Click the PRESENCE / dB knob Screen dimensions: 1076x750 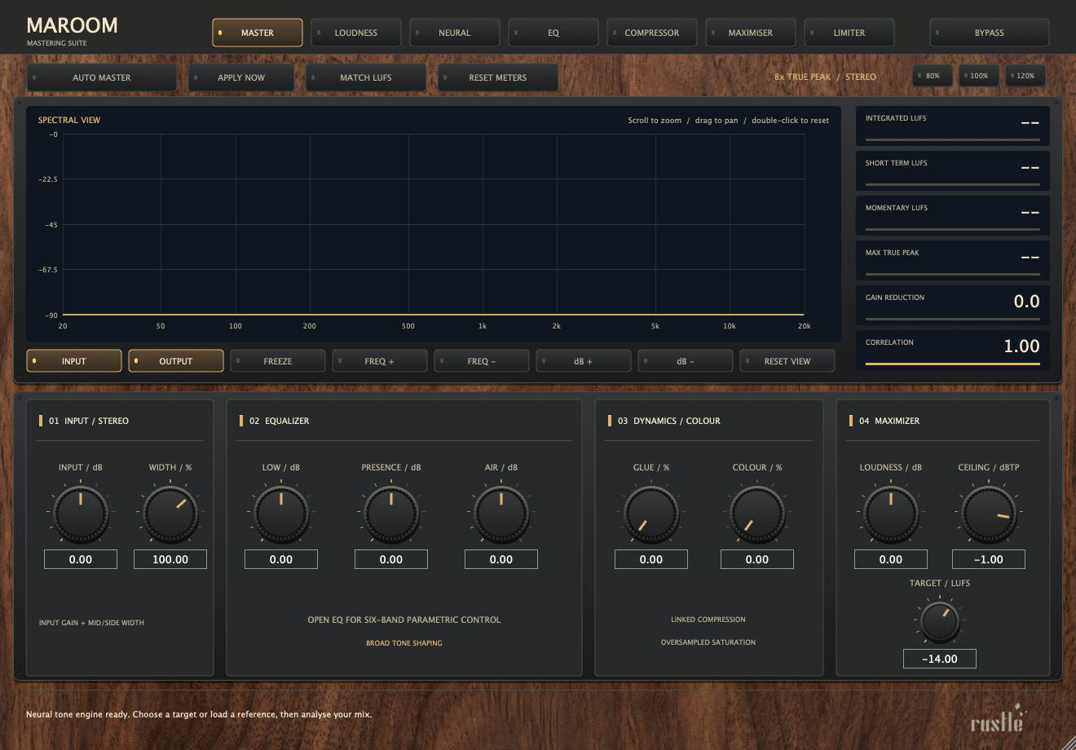(391, 514)
